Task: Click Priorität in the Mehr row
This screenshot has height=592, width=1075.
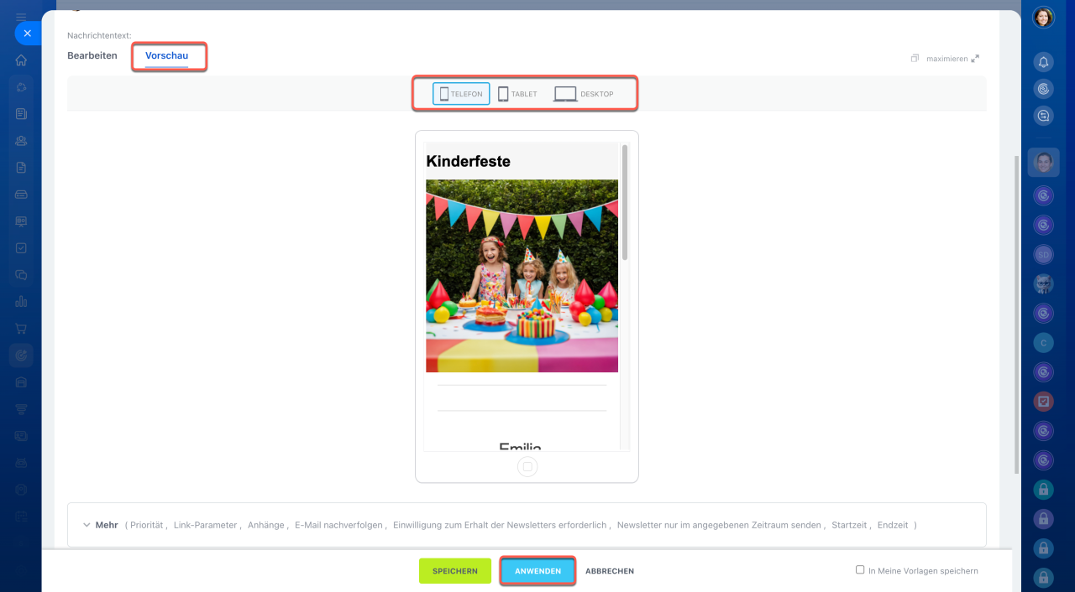Action: [148, 525]
